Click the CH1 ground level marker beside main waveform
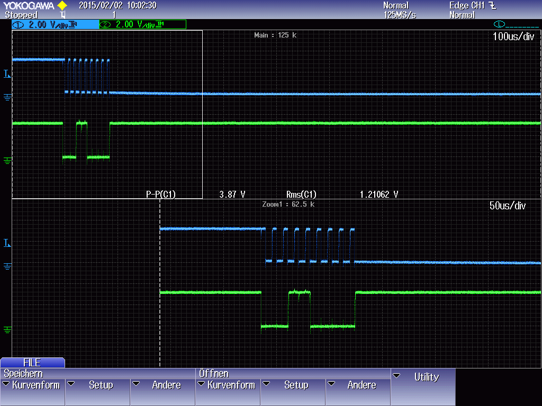The width and height of the screenshot is (542, 406). pos(6,96)
